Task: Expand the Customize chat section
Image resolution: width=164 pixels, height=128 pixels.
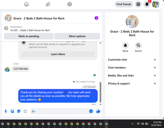Action: click(132, 60)
